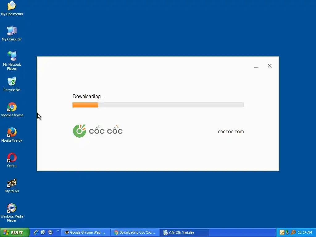The image size is (316, 237).
Task: Click the magnifier system tray icon
Action: click(293, 233)
